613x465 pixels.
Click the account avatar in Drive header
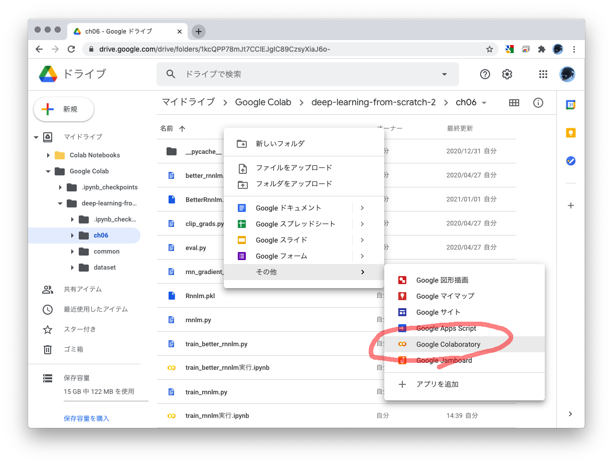[x=567, y=74]
